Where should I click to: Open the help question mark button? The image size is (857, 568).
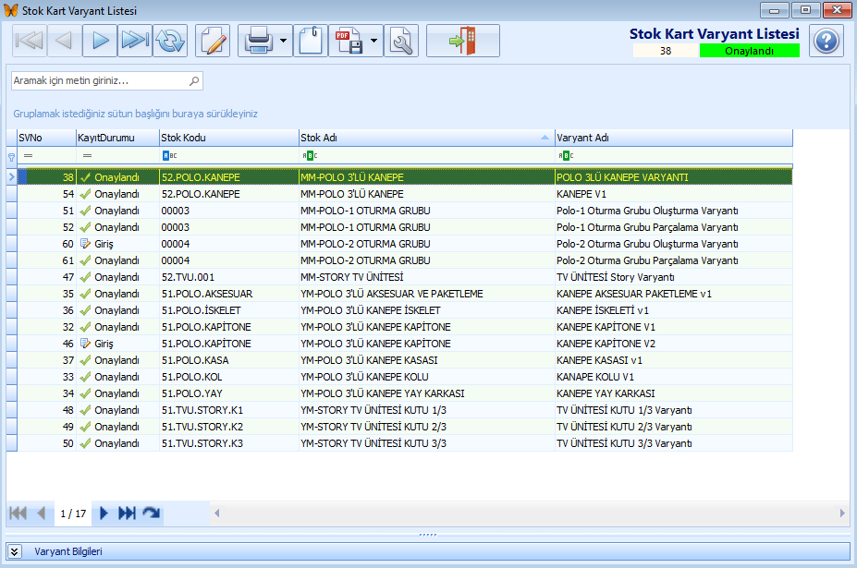(826, 41)
